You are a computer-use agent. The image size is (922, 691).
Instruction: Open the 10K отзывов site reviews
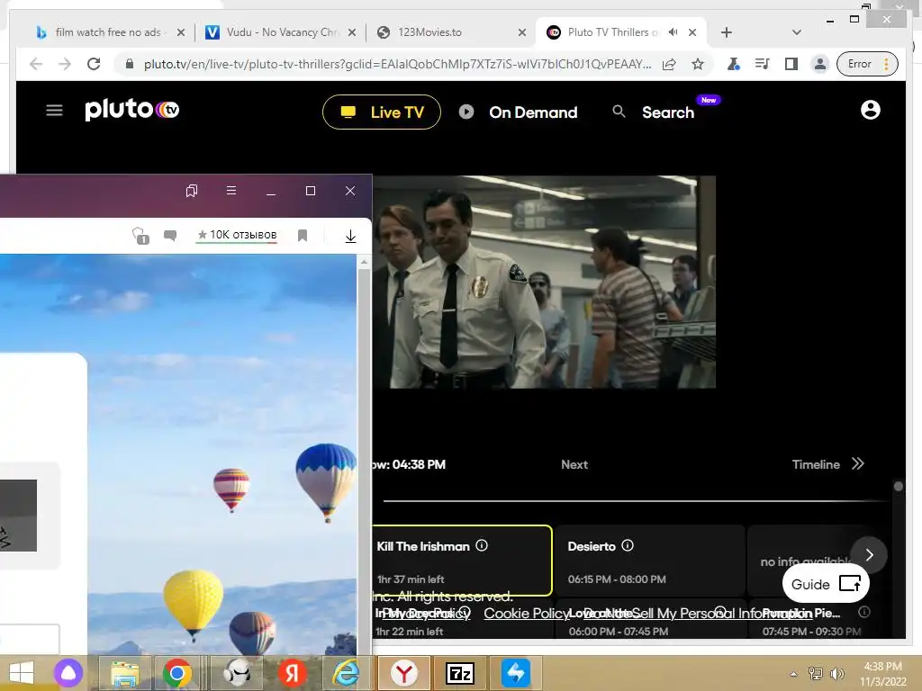237,235
